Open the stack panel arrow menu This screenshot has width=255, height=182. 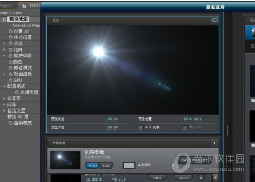(215, 143)
